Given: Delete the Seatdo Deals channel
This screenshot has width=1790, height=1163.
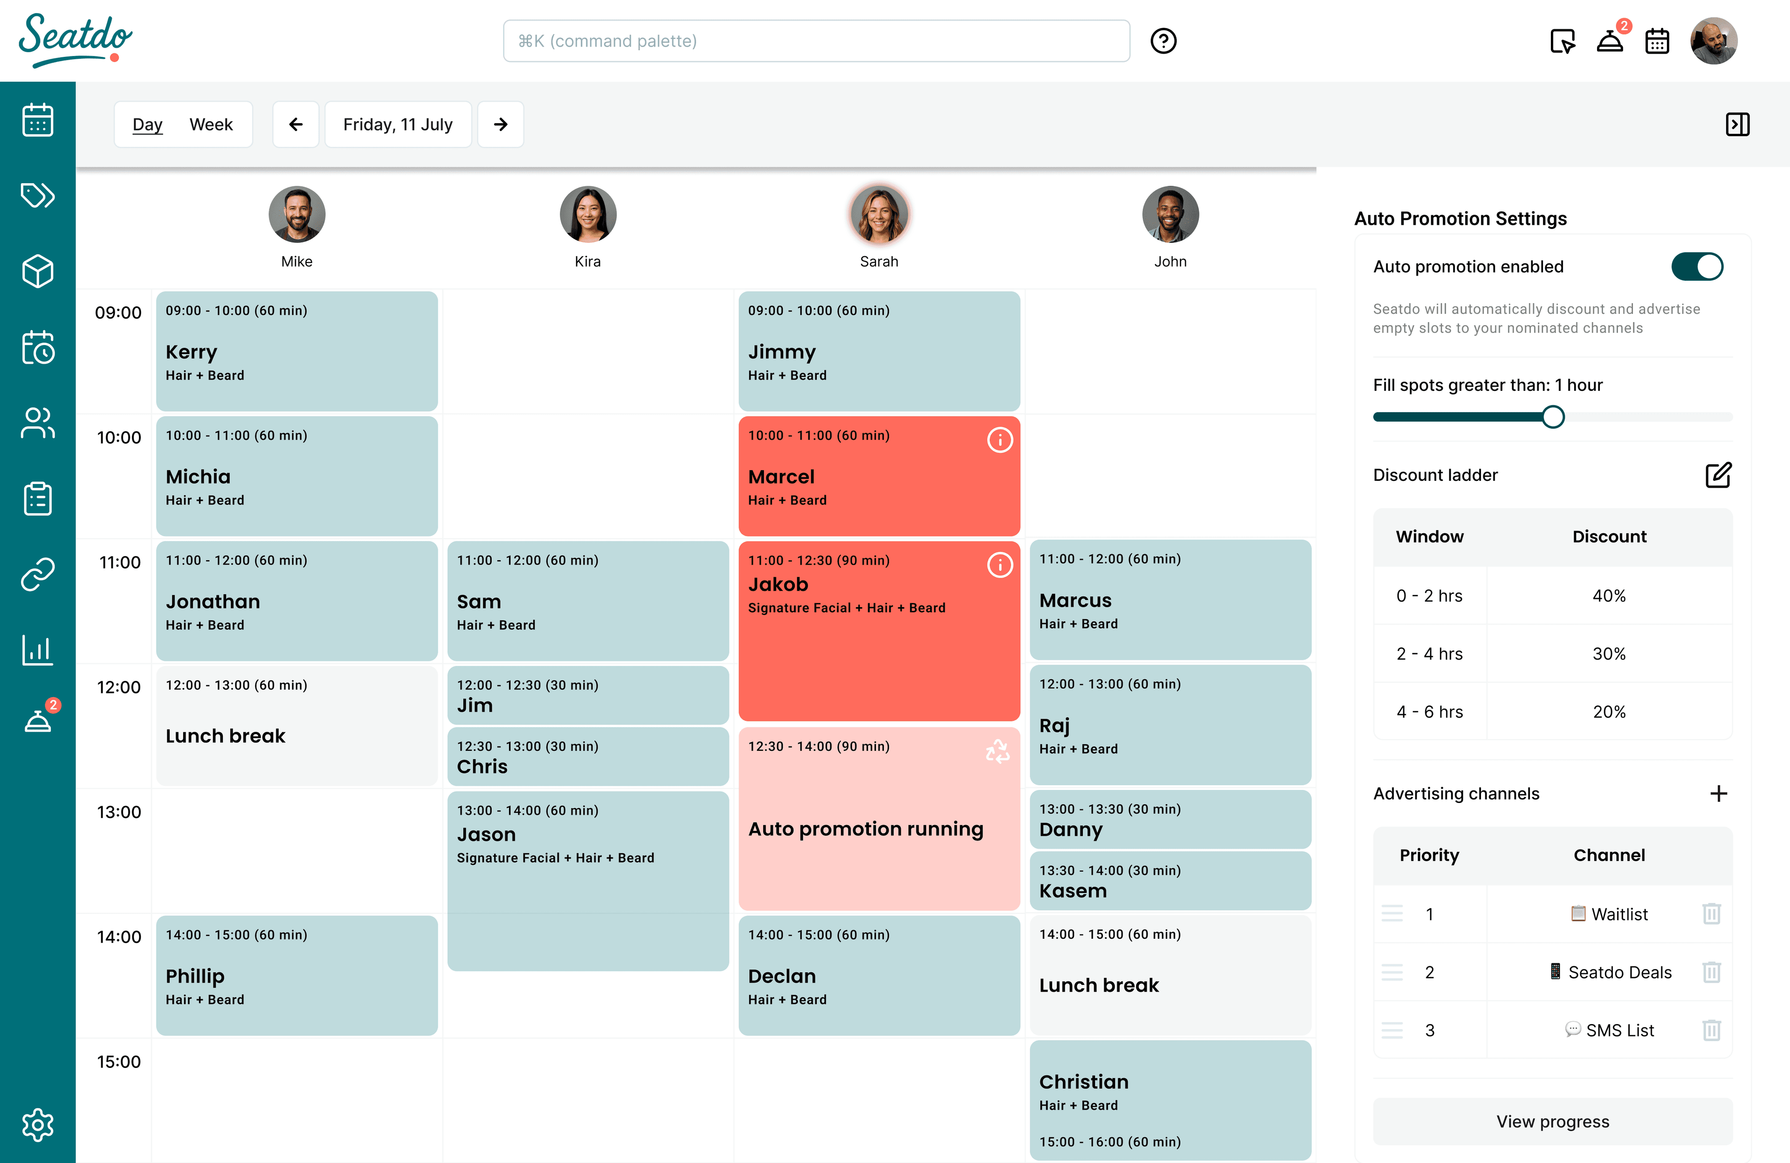Looking at the screenshot, I should (1711, 972).
